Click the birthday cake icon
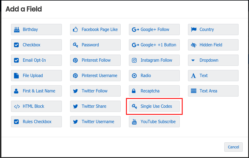This screenshot has height=158, width=249. [x=17, y=29]
